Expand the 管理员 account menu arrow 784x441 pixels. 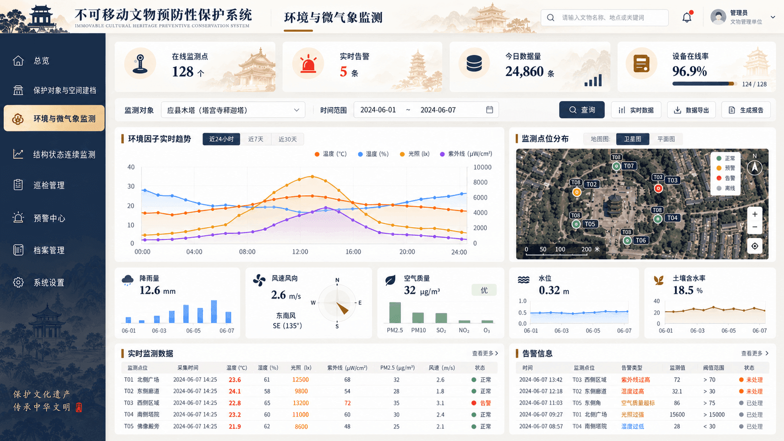pyautogui.click(x=773, y=17)
